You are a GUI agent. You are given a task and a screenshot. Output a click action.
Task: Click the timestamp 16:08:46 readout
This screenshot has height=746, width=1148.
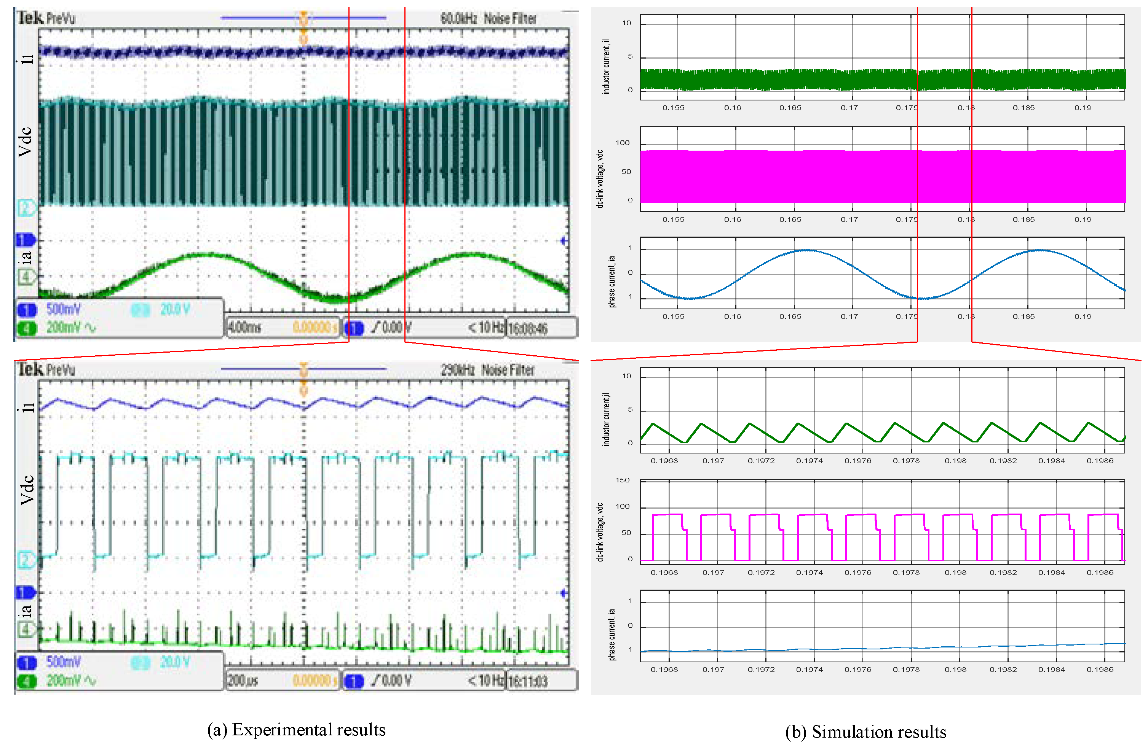[528, 328]
